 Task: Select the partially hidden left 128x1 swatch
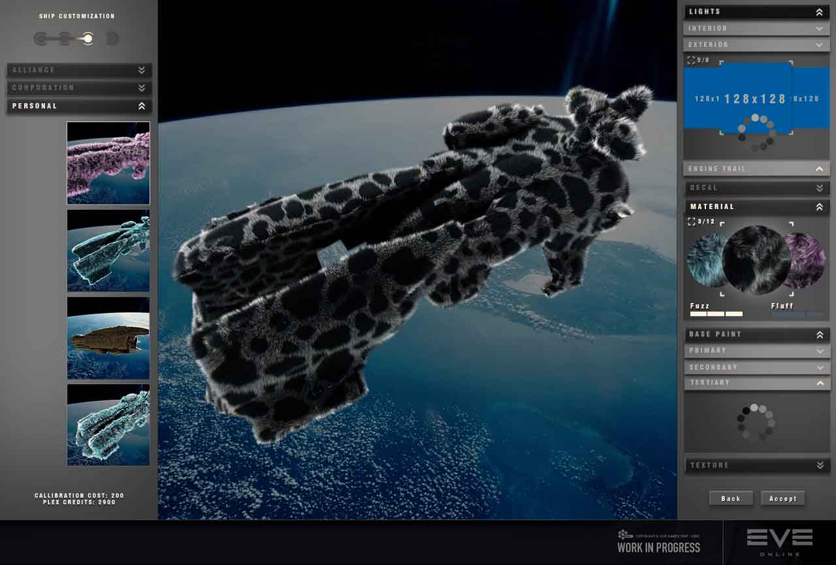[x=701, y=99]
